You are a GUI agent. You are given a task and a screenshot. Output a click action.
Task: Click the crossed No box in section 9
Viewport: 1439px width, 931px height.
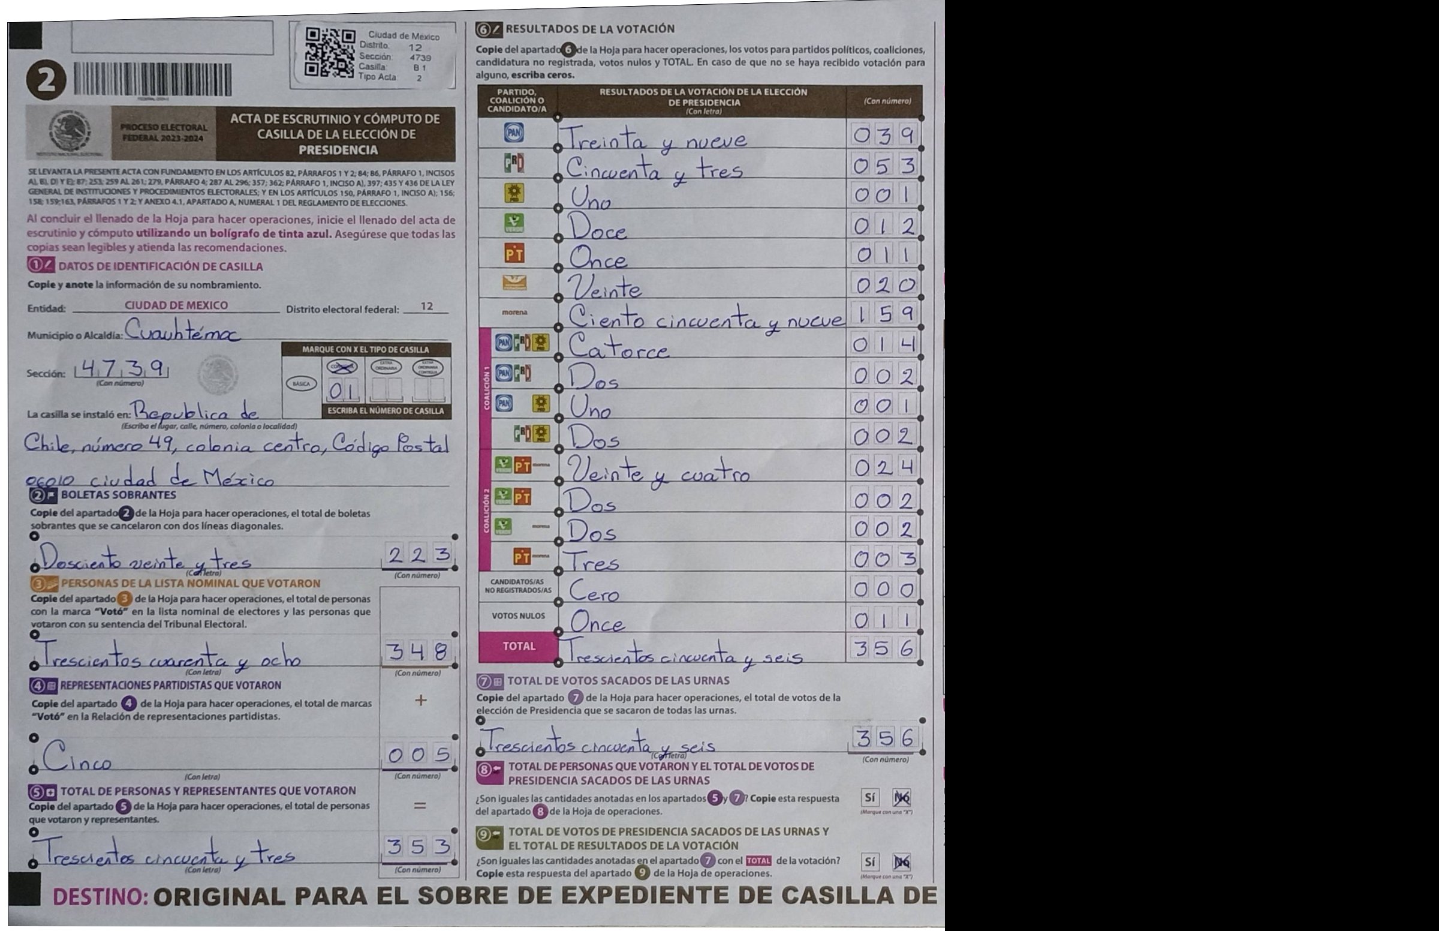pyautogui.click(x=902, y=862)
